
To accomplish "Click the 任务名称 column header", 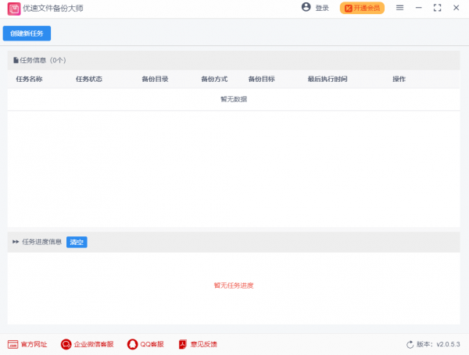I will point(29,79).
